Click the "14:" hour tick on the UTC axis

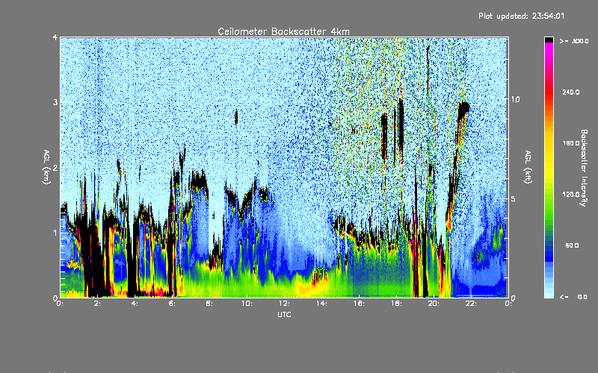[321, 304]
